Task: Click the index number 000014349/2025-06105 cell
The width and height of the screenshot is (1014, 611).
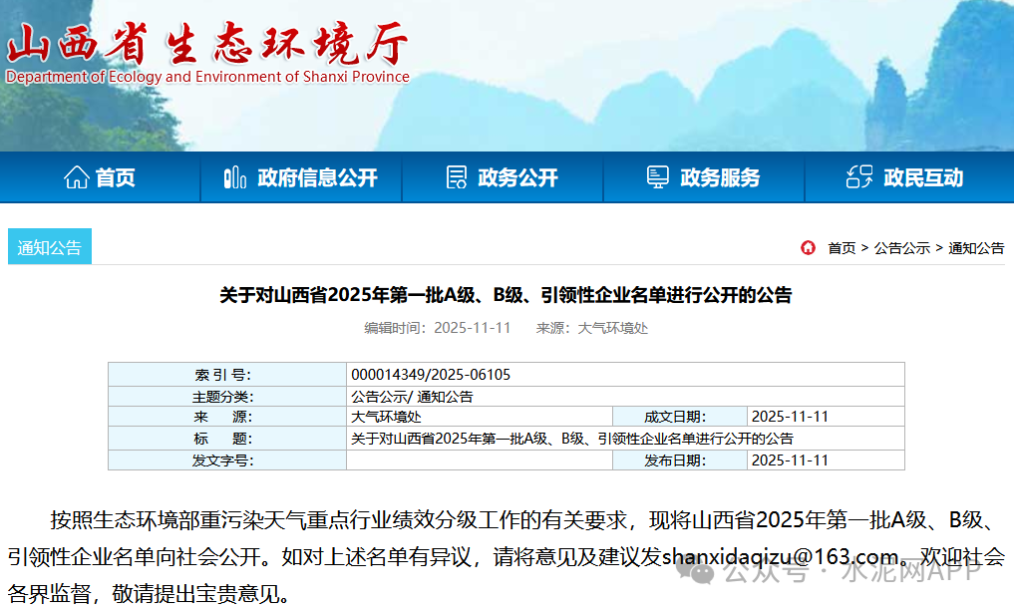Action: [x=431, y=375]
